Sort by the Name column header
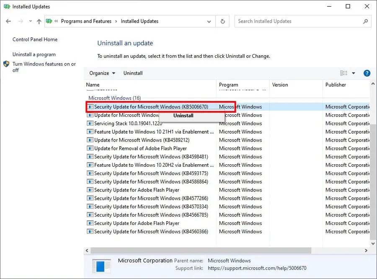Image resolution: width=377 pixels, height=279 pixels. click(x=150, y=85)
